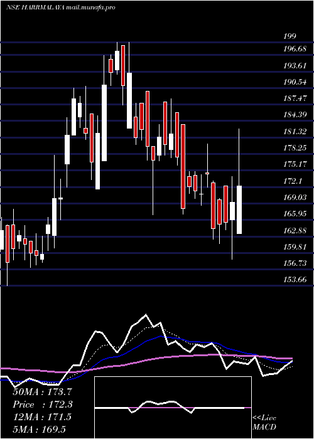314x439 pixels.
Task: Click the 162.88 price axis label
Action: (295, 231)
